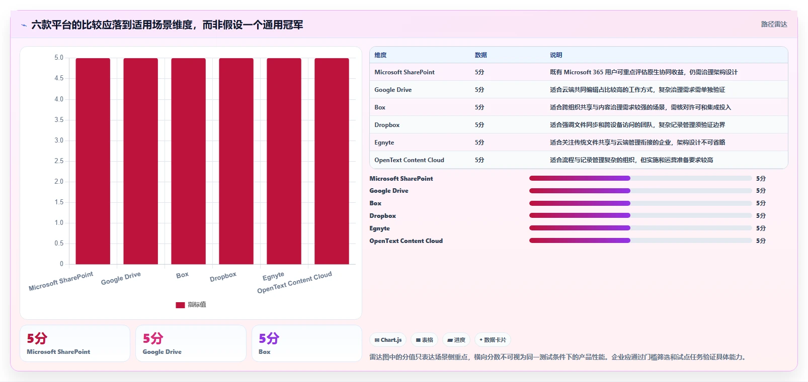Click the 进度 tag
Screen dimensions: 808x382
pos(456,340)
